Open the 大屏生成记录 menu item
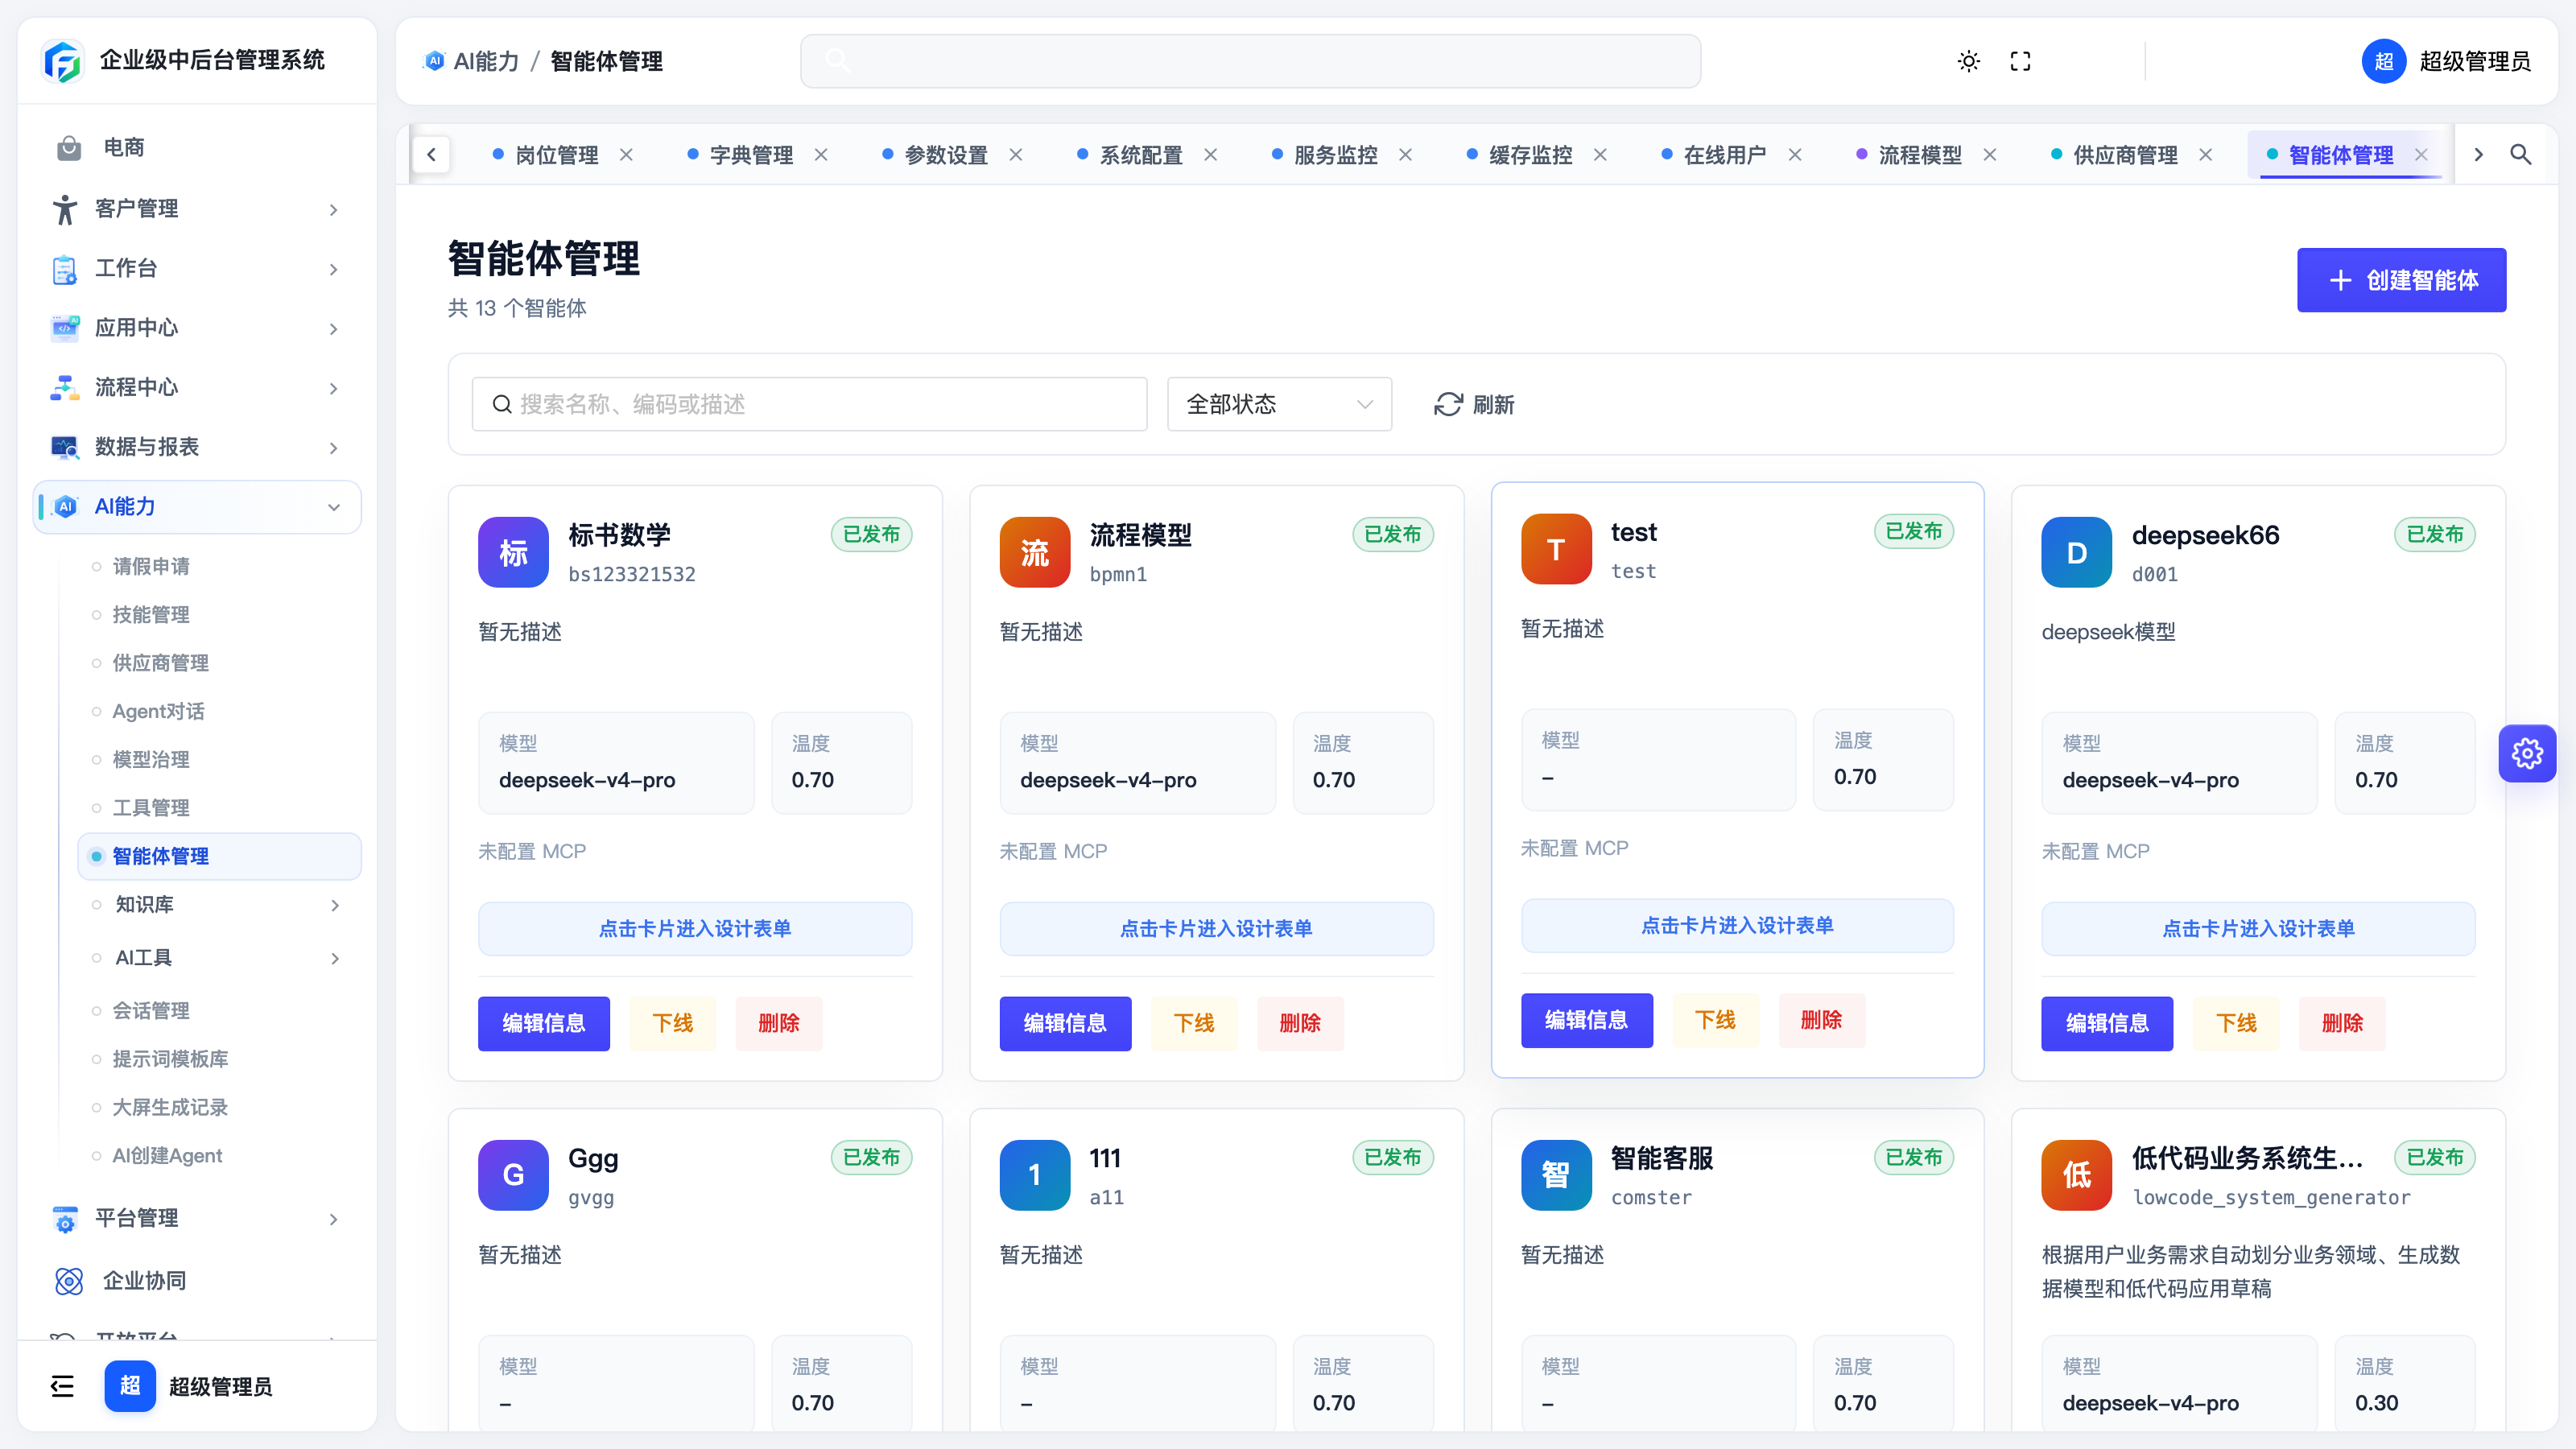This screenshot has width=2576, height=1449. (x=170, y=1107)
